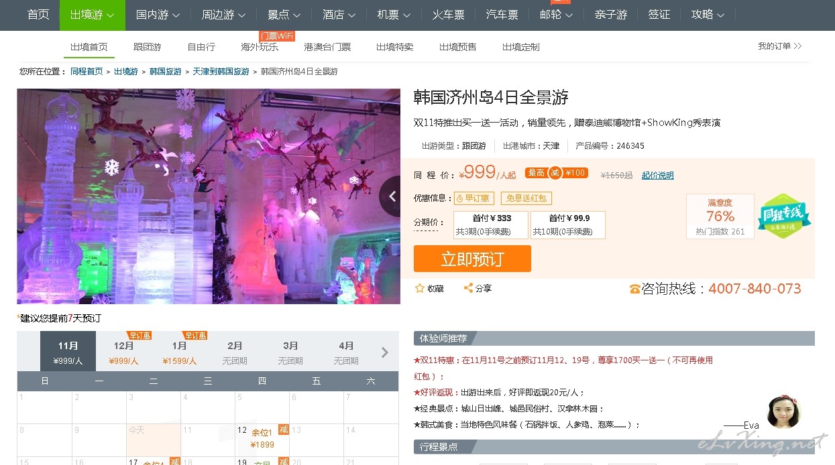Click the 收藏 star icon
Viewport: 835px width, 465px height.
coord(420,288)
